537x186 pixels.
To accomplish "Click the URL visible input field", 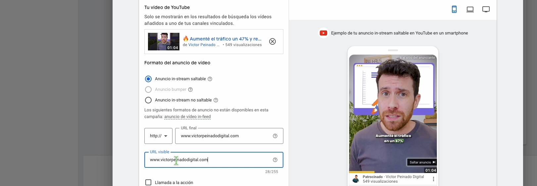I will coord(214,160).
